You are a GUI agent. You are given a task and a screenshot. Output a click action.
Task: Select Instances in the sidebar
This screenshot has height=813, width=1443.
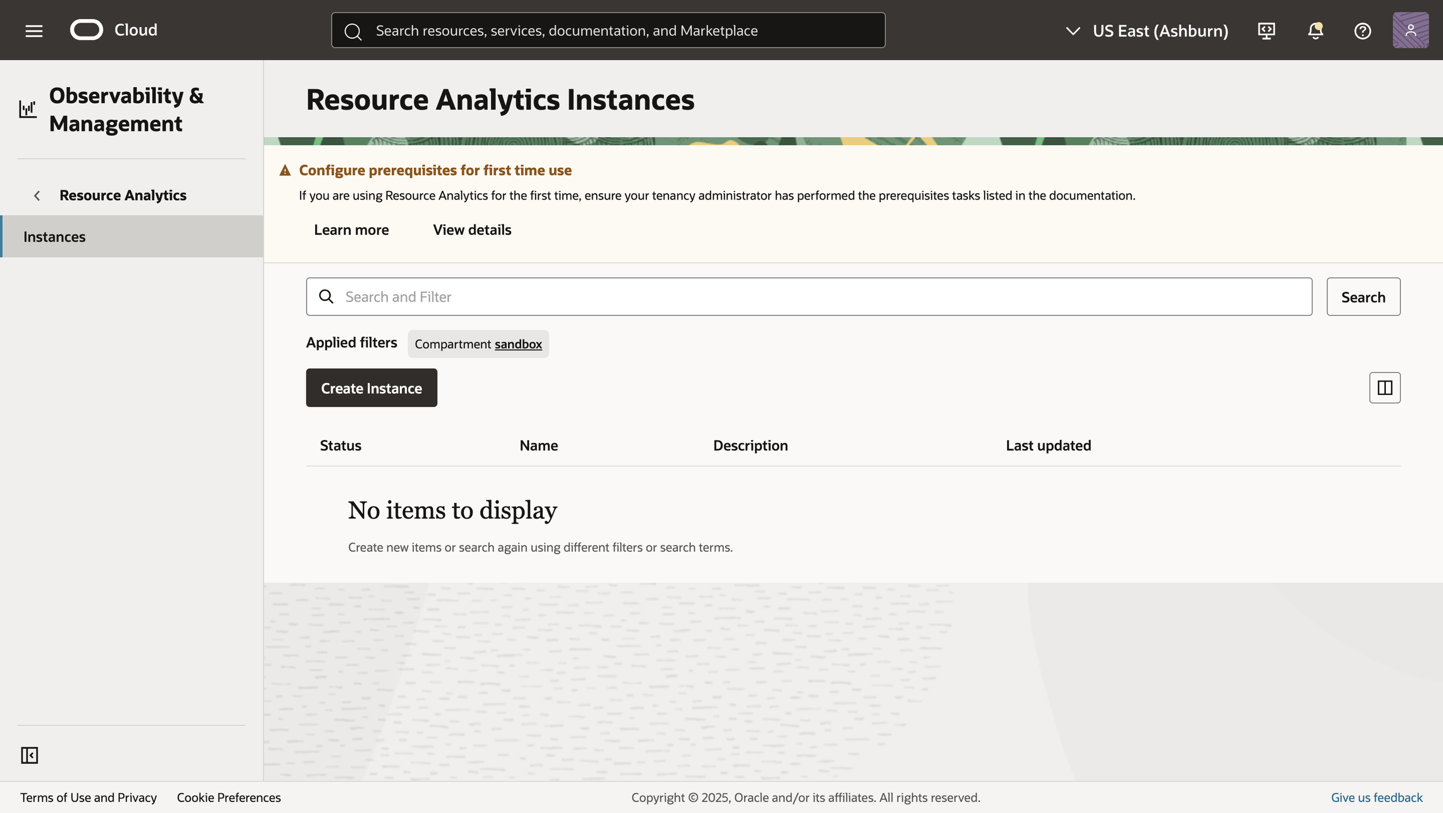54,236
